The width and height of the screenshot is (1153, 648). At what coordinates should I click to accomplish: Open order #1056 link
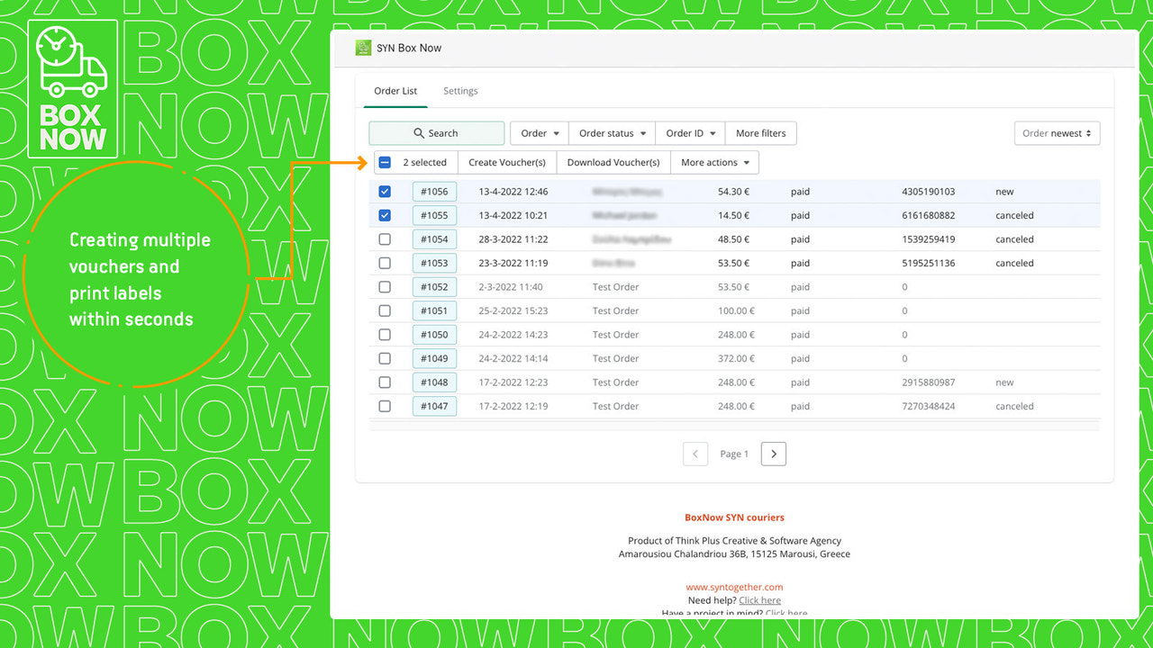[434, 192]
